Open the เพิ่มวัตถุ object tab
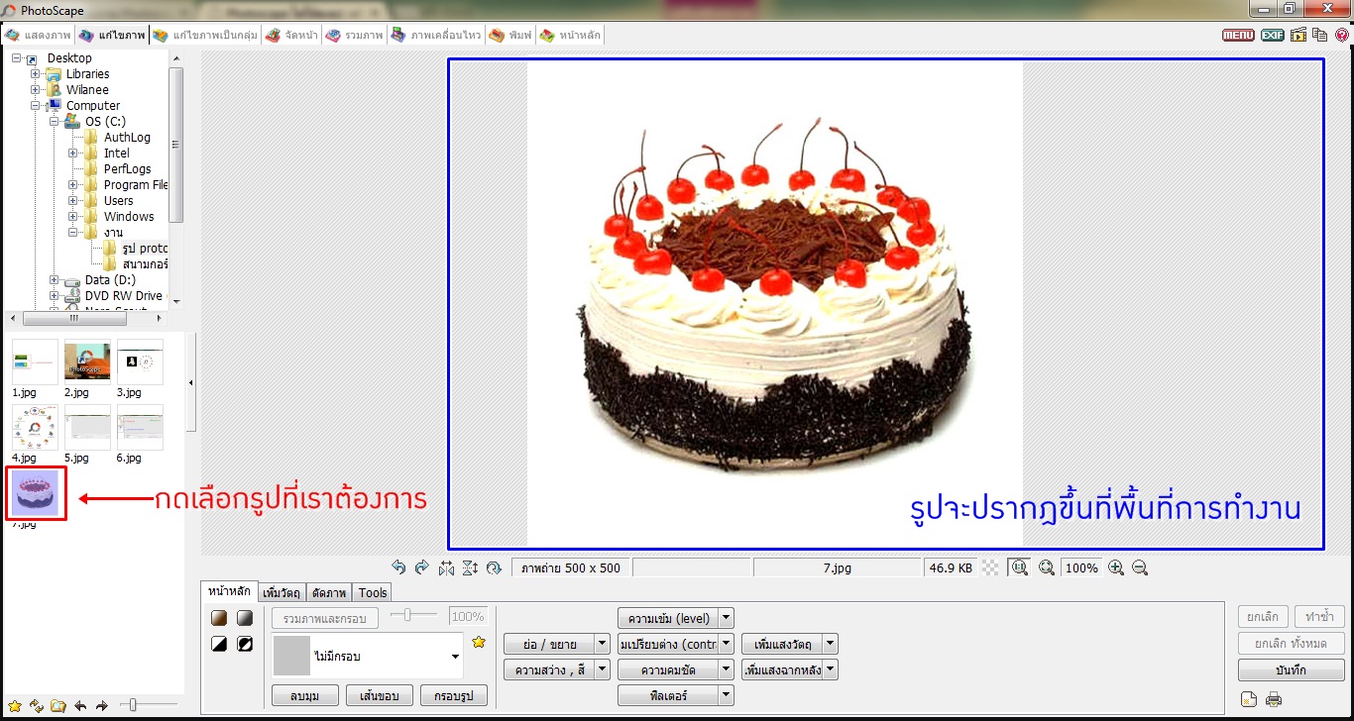Viewport: 1354px width, 721px height. [282, 592]
